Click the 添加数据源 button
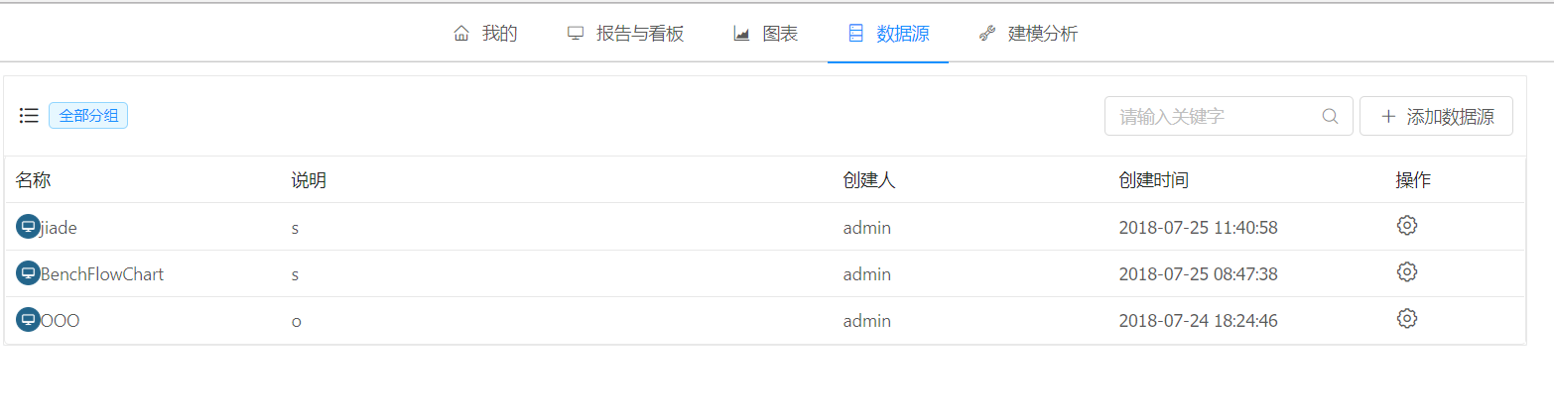This screenshot has height=420, width=1554. [x=1436, y=116]
